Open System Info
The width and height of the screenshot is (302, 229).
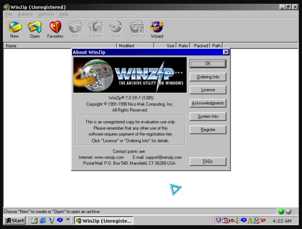[x=208, y=116]
